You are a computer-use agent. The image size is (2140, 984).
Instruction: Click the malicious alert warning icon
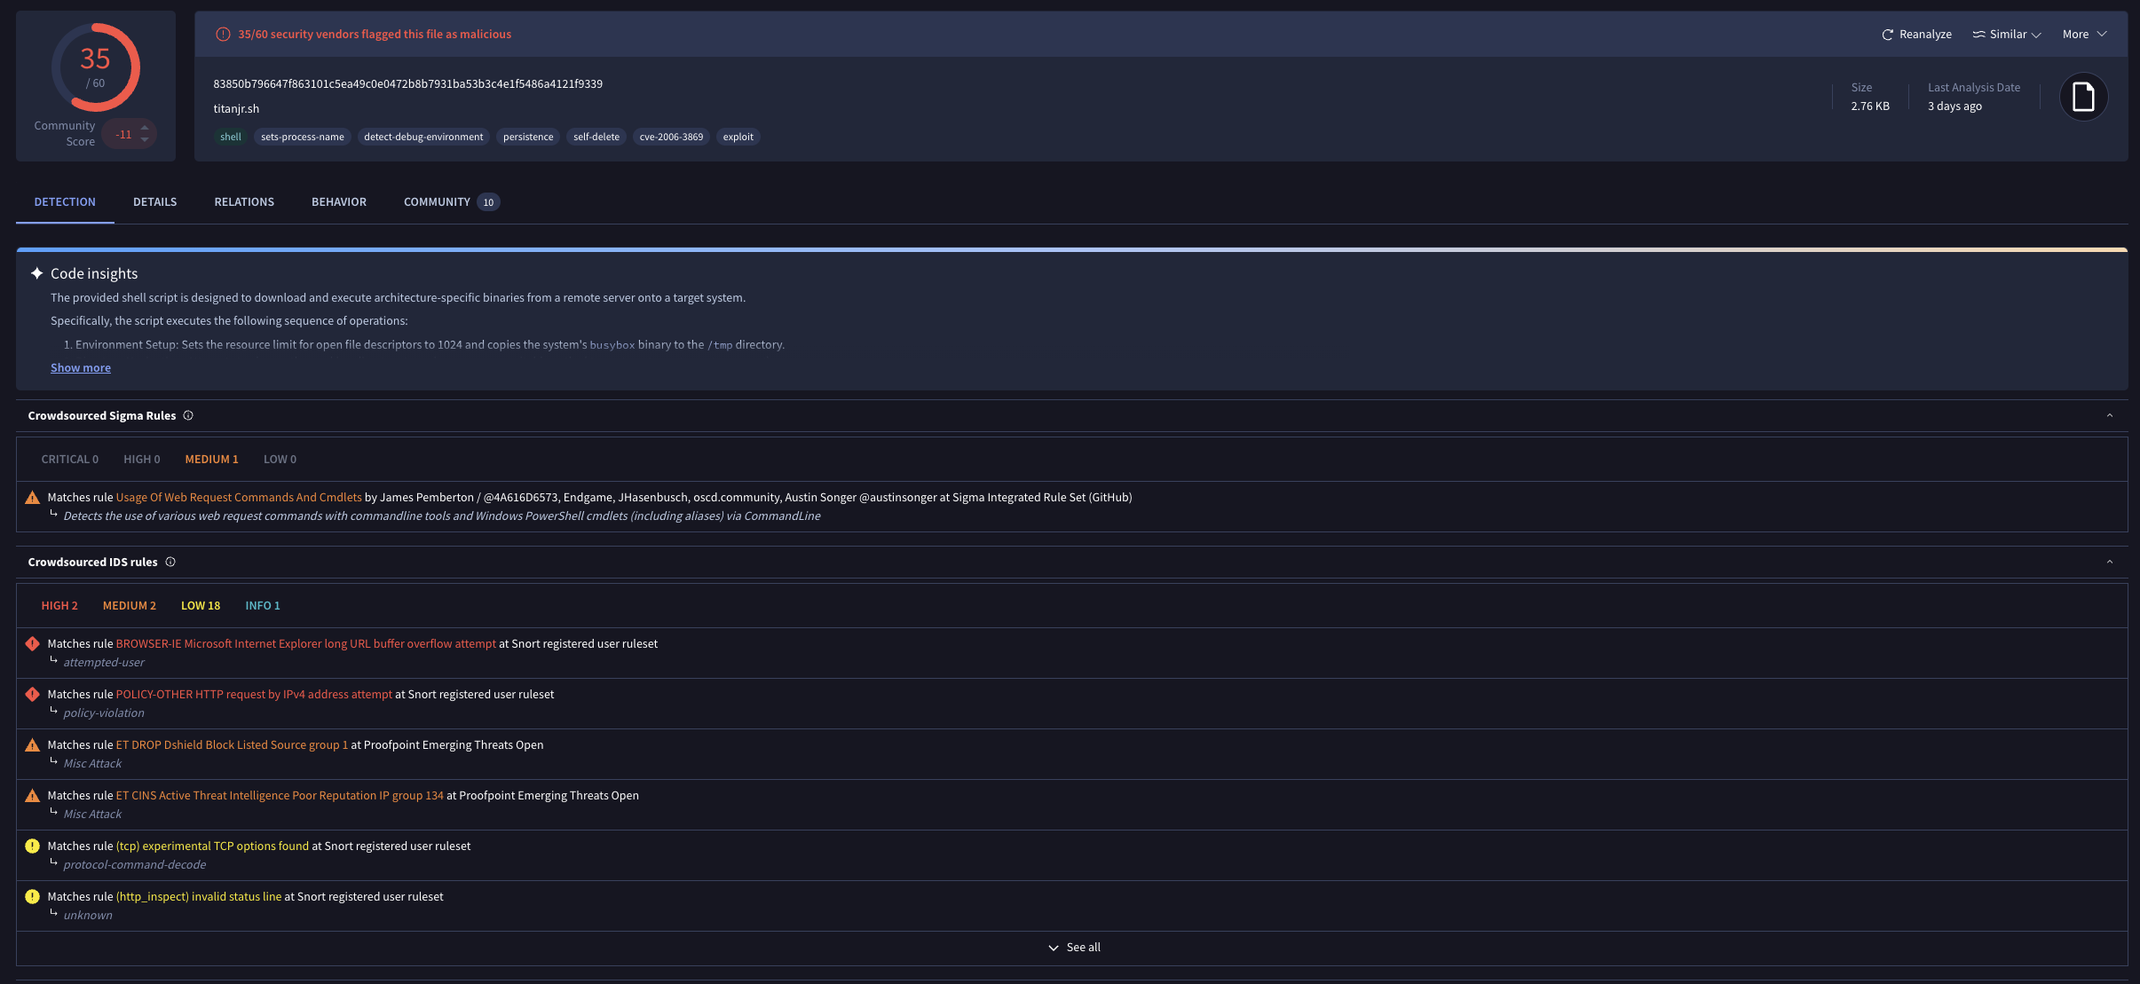coord(223,35)
